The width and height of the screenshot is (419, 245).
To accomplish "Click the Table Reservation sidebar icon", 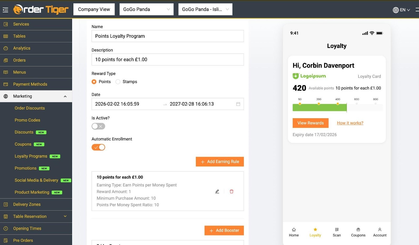I will (6, 216).
